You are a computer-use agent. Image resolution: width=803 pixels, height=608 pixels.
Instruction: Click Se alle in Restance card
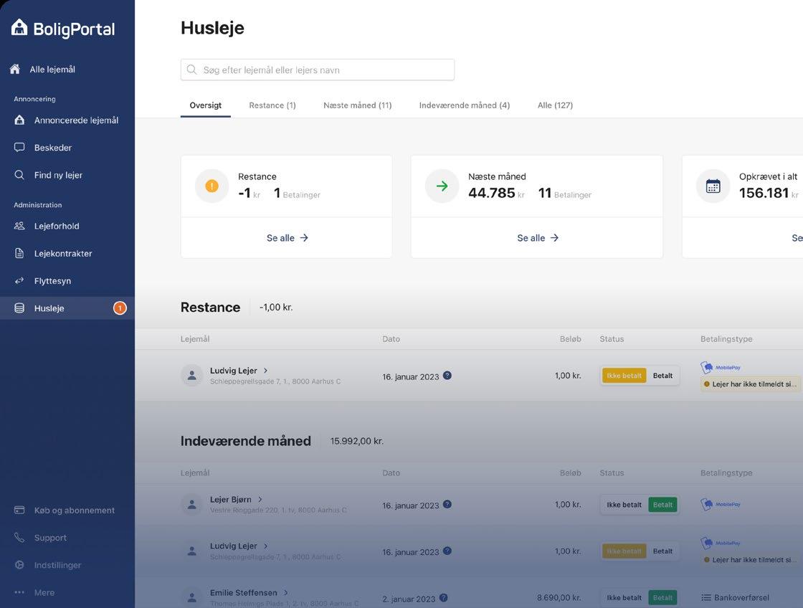[288, 238]
